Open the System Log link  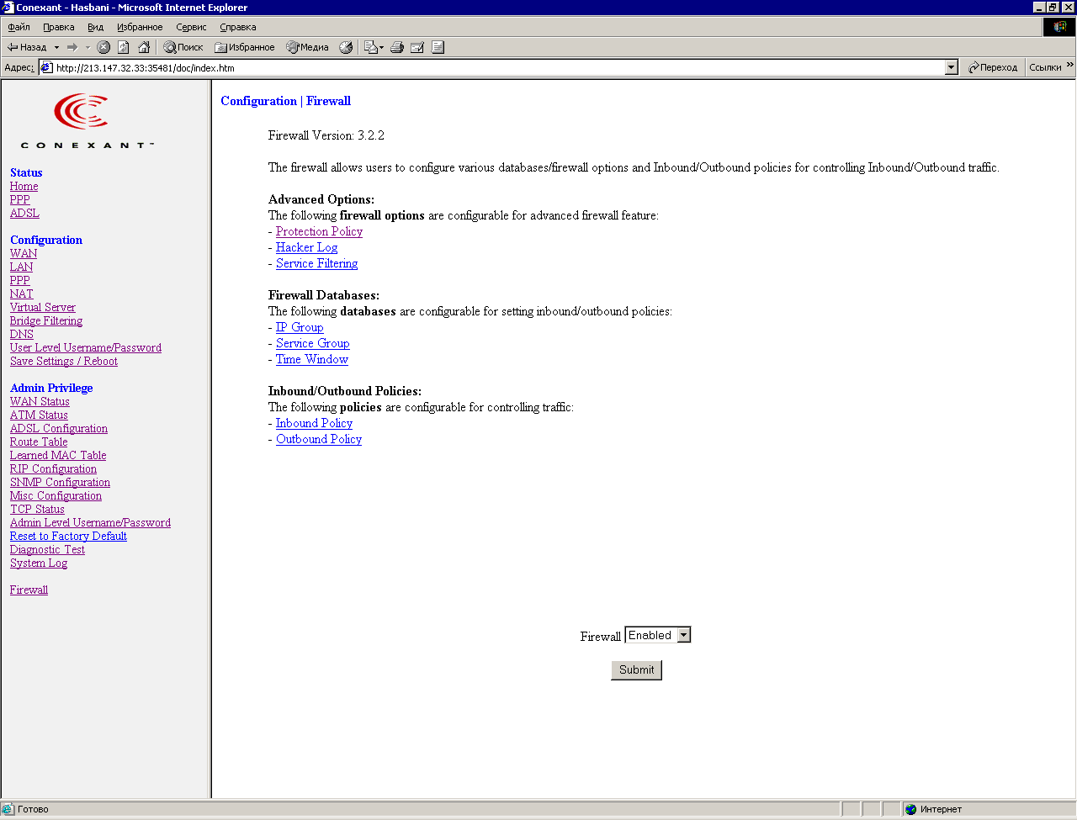coord(39,563)
